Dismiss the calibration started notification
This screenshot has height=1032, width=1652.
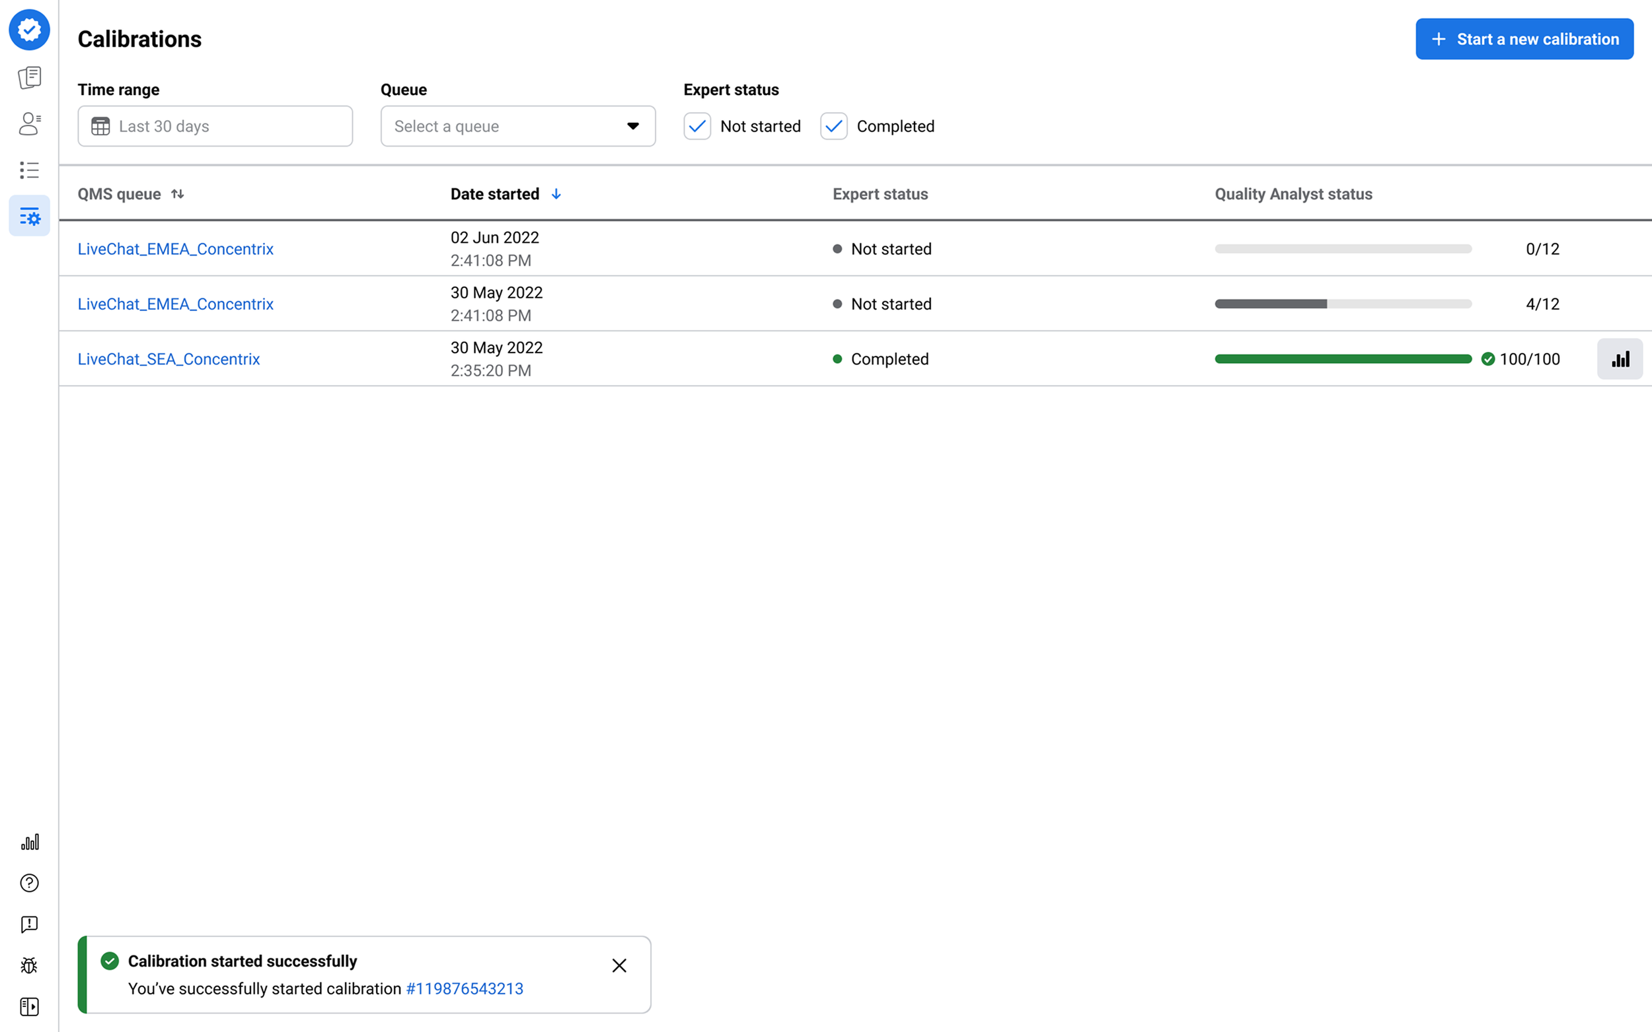coord(619,965)
